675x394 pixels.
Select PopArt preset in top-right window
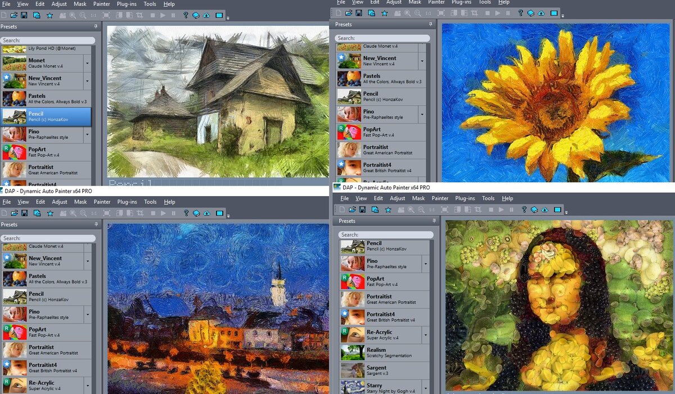point(381,132)
